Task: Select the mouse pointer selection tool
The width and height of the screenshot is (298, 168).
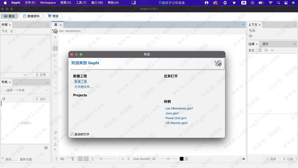Action: pos(55,37)
